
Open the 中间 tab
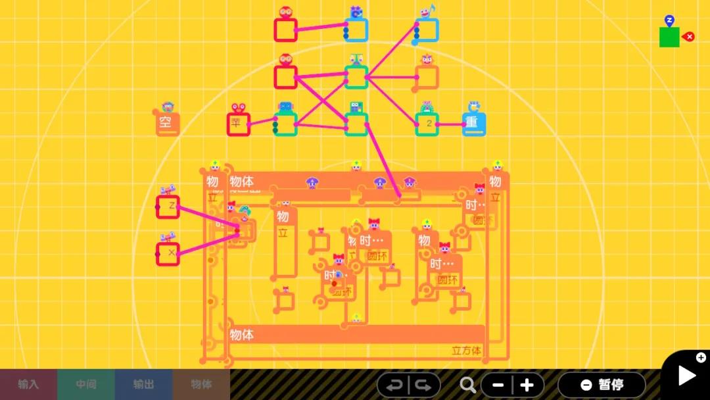click(86, 385)
